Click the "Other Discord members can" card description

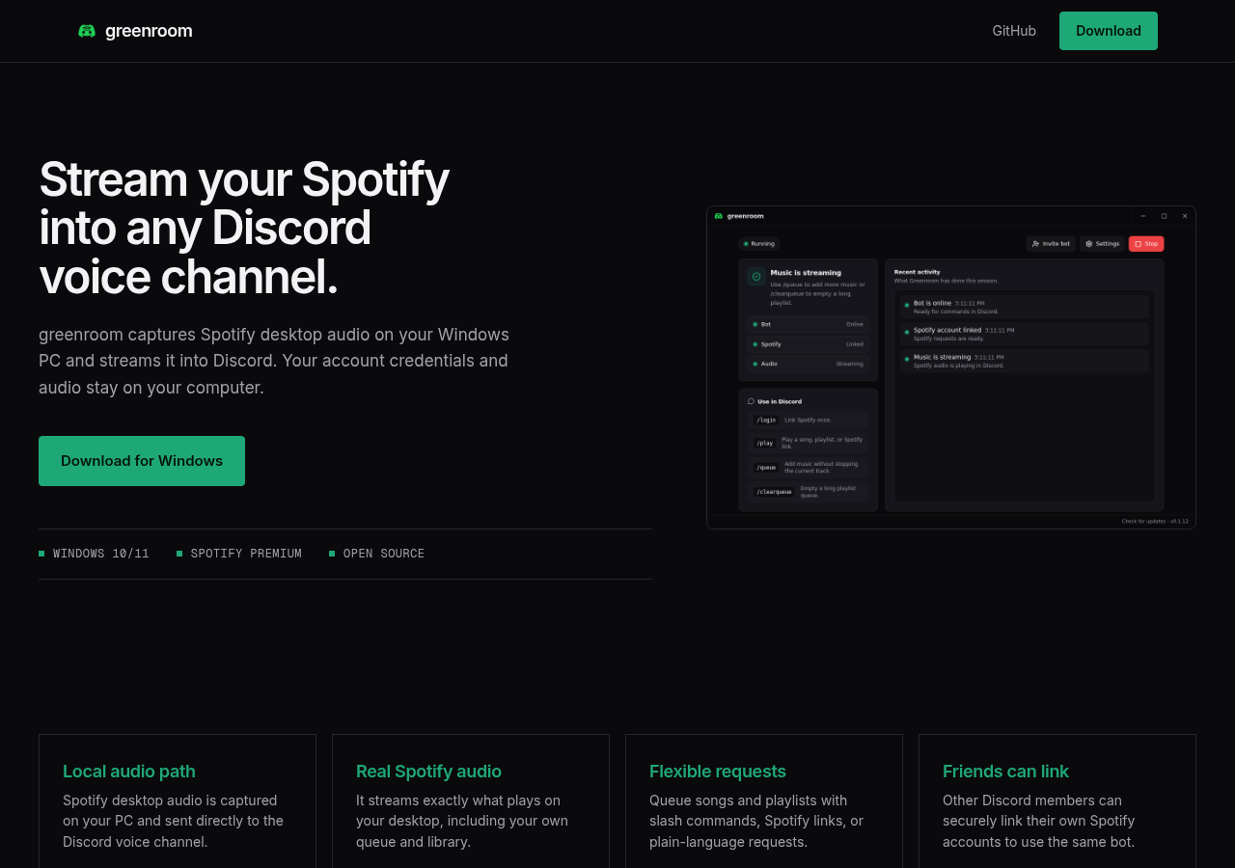coord(1039,821)
